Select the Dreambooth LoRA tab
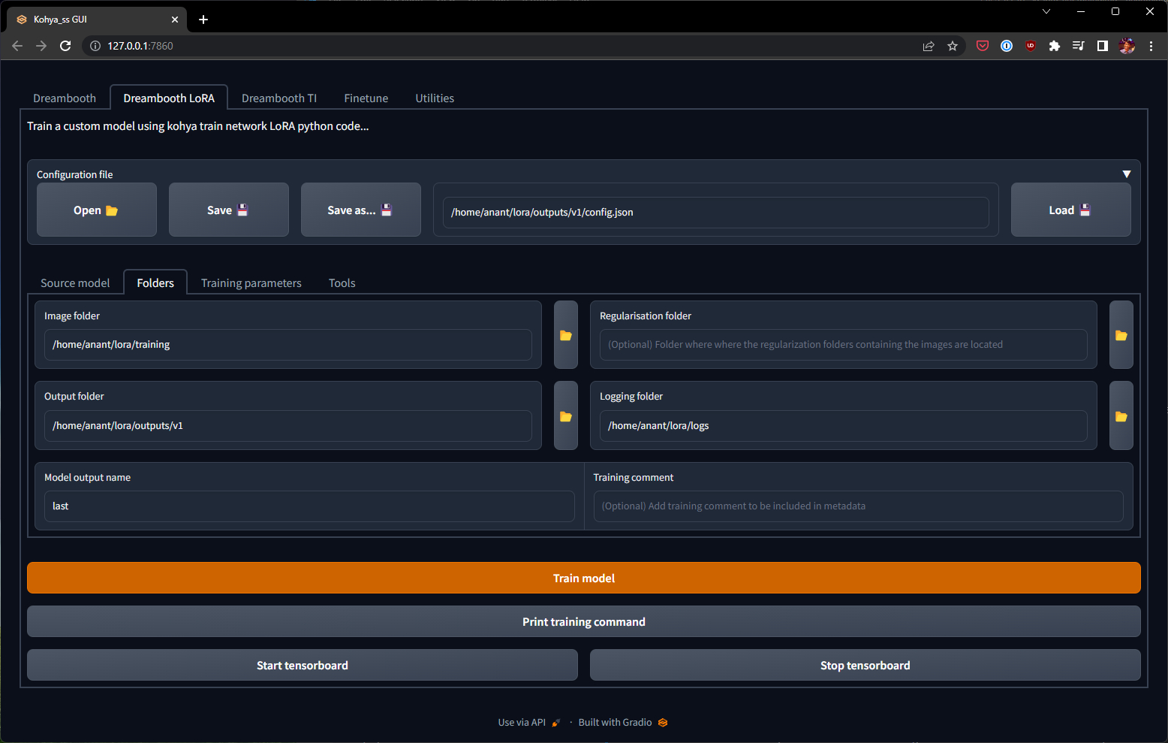This screenshot has width=1168, height=743. (169, 98)
